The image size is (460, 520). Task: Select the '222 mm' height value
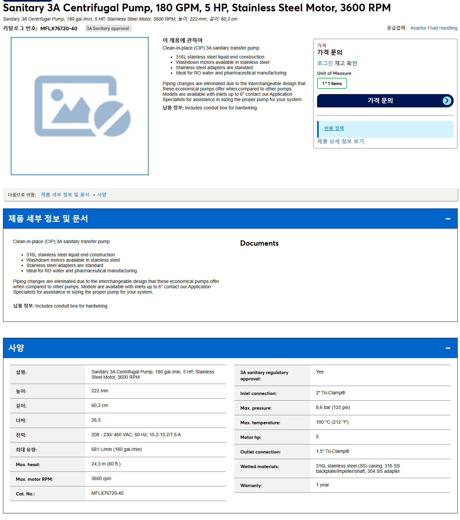(100, 391)
